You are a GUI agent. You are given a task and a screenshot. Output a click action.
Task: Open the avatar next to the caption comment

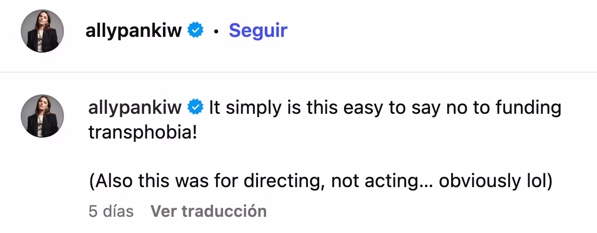pyautogui.click(x=42, y=116)
